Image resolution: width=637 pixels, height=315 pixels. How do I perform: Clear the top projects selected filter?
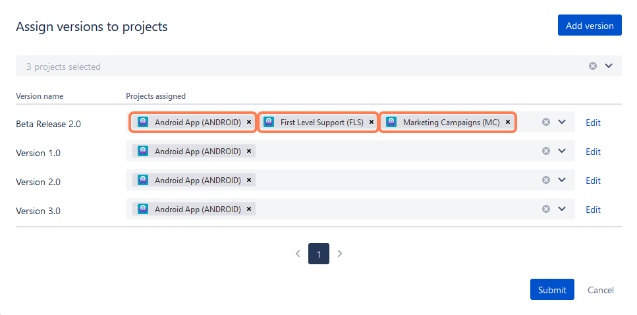coord(592,66)
